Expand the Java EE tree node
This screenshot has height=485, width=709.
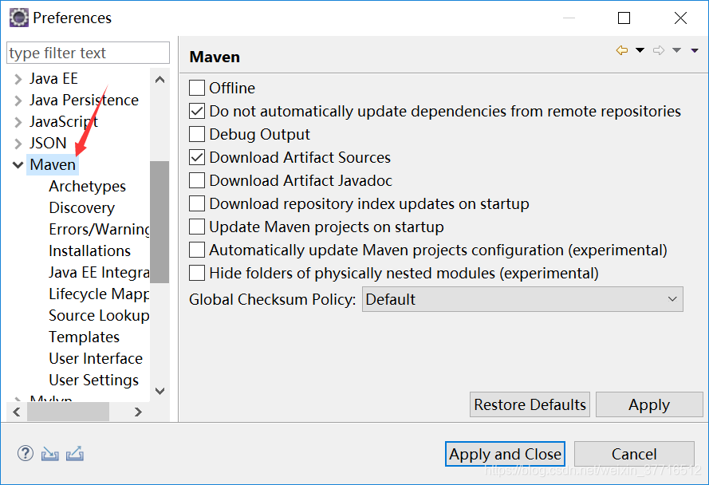pyautogui.click(x=18, y=79)
